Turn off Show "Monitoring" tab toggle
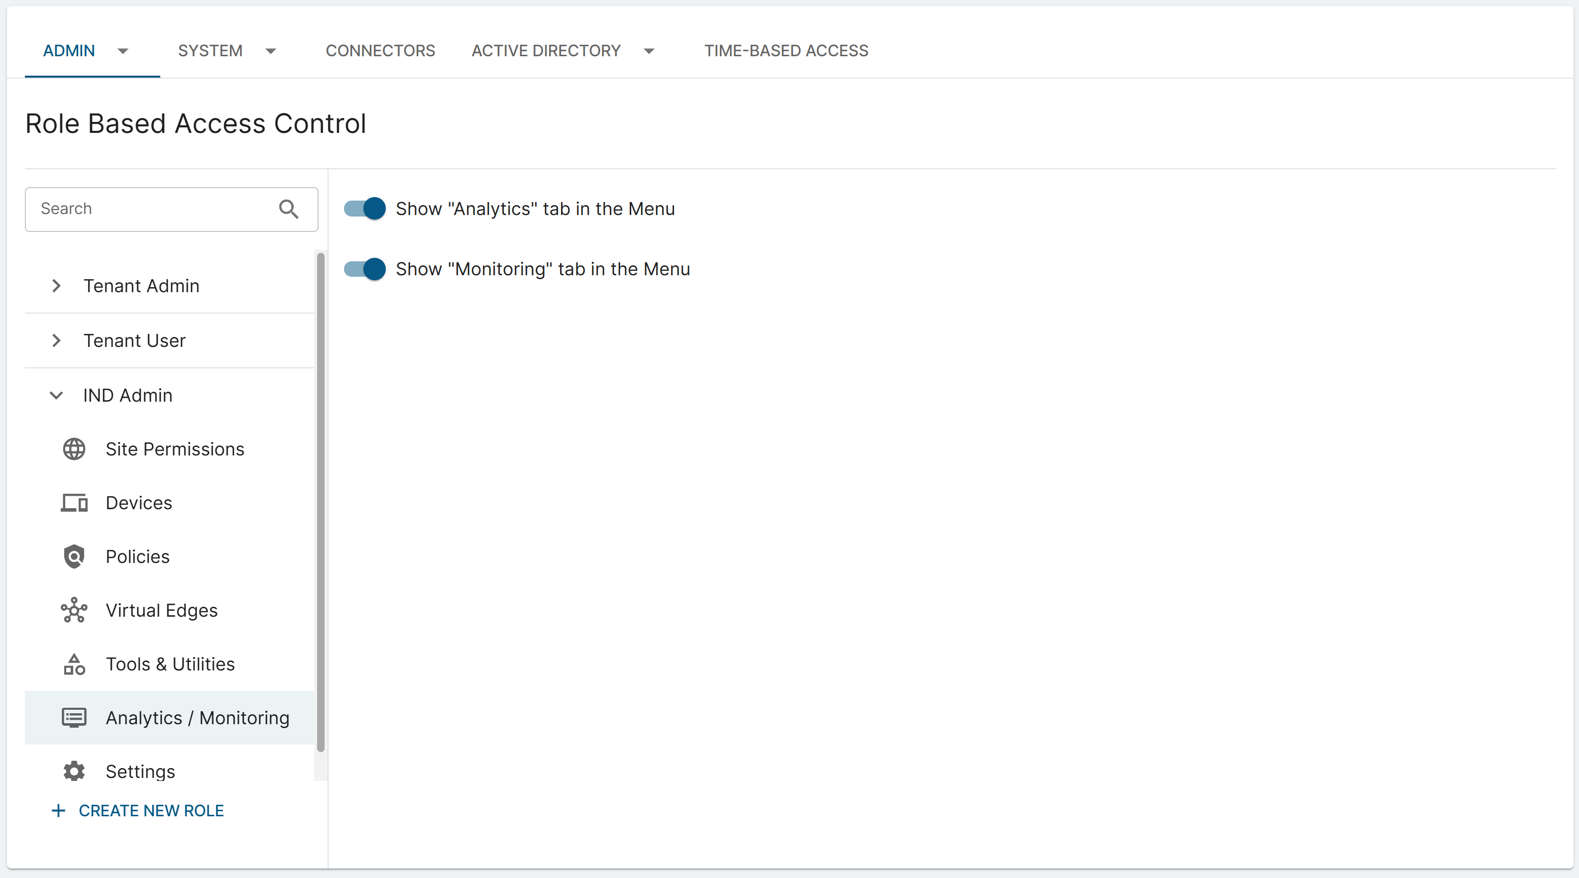 365,269
